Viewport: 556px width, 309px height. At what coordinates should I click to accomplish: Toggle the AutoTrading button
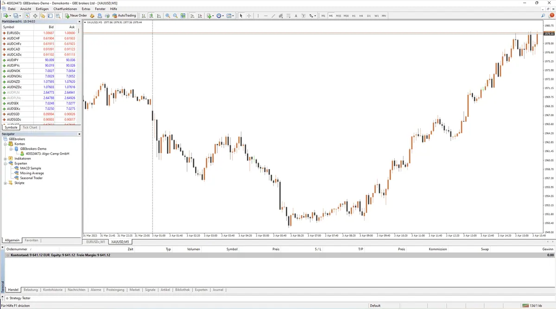(x=124, y=15)
